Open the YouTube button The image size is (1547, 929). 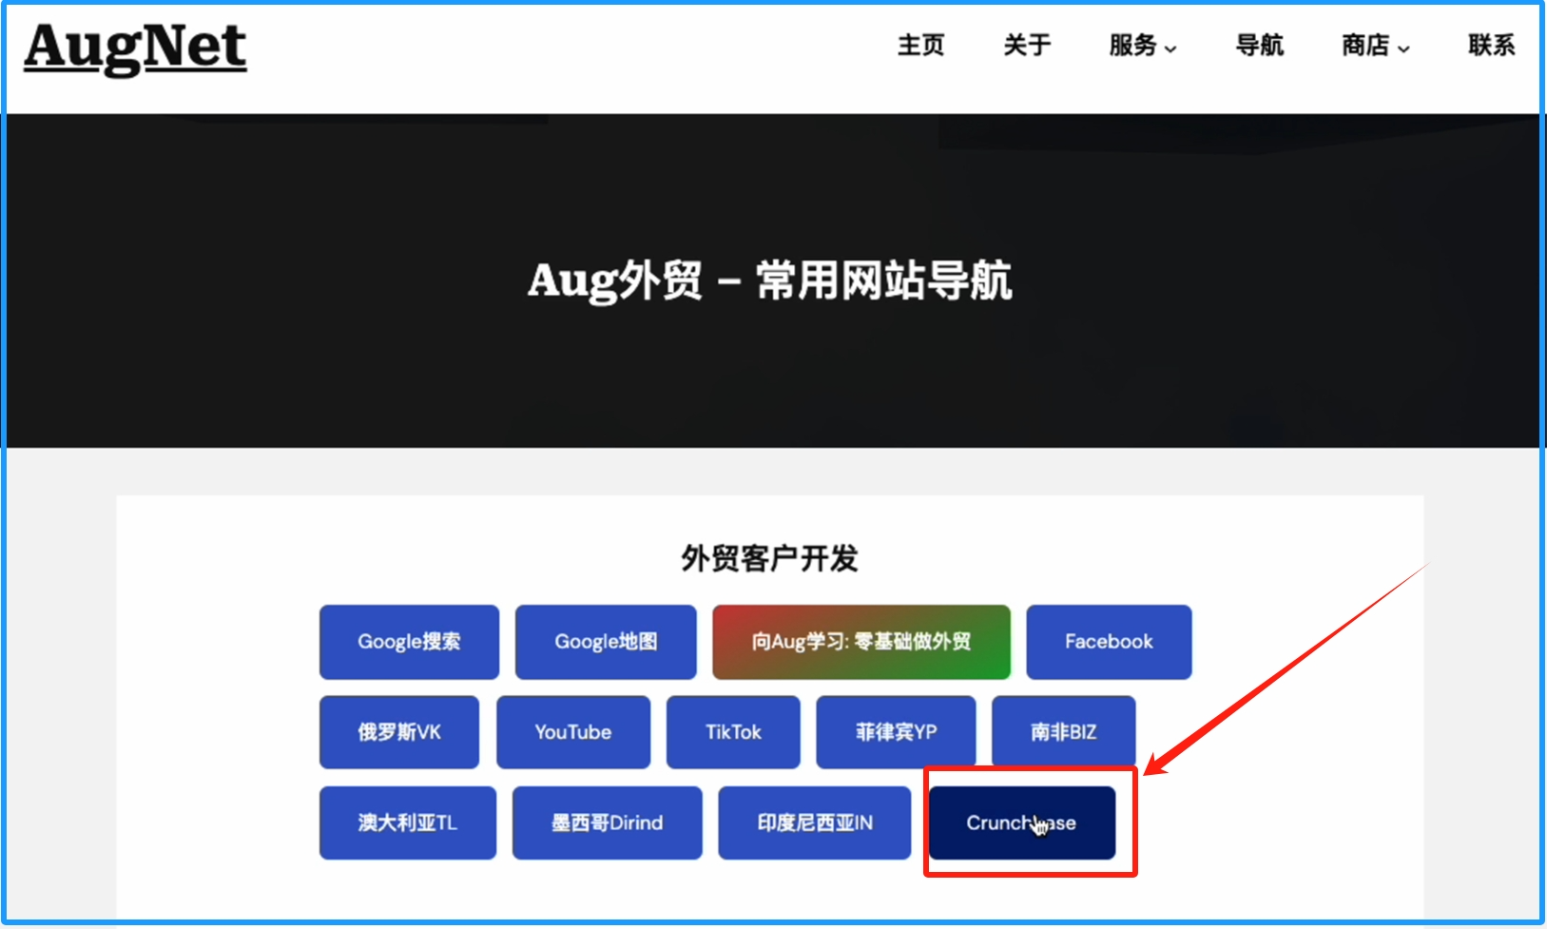click(573, 732)
